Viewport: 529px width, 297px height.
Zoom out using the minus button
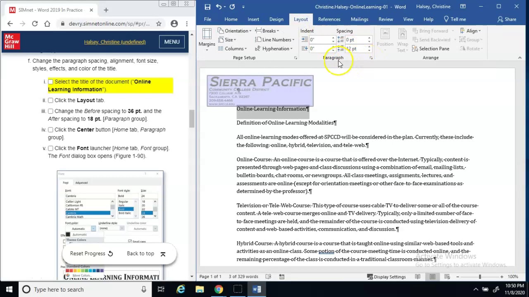click(458, 277)
